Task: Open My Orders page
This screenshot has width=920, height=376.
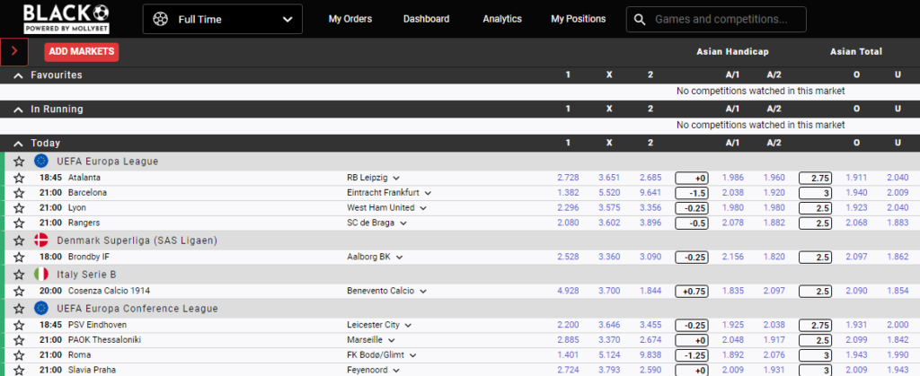Action: pos(350,20)
